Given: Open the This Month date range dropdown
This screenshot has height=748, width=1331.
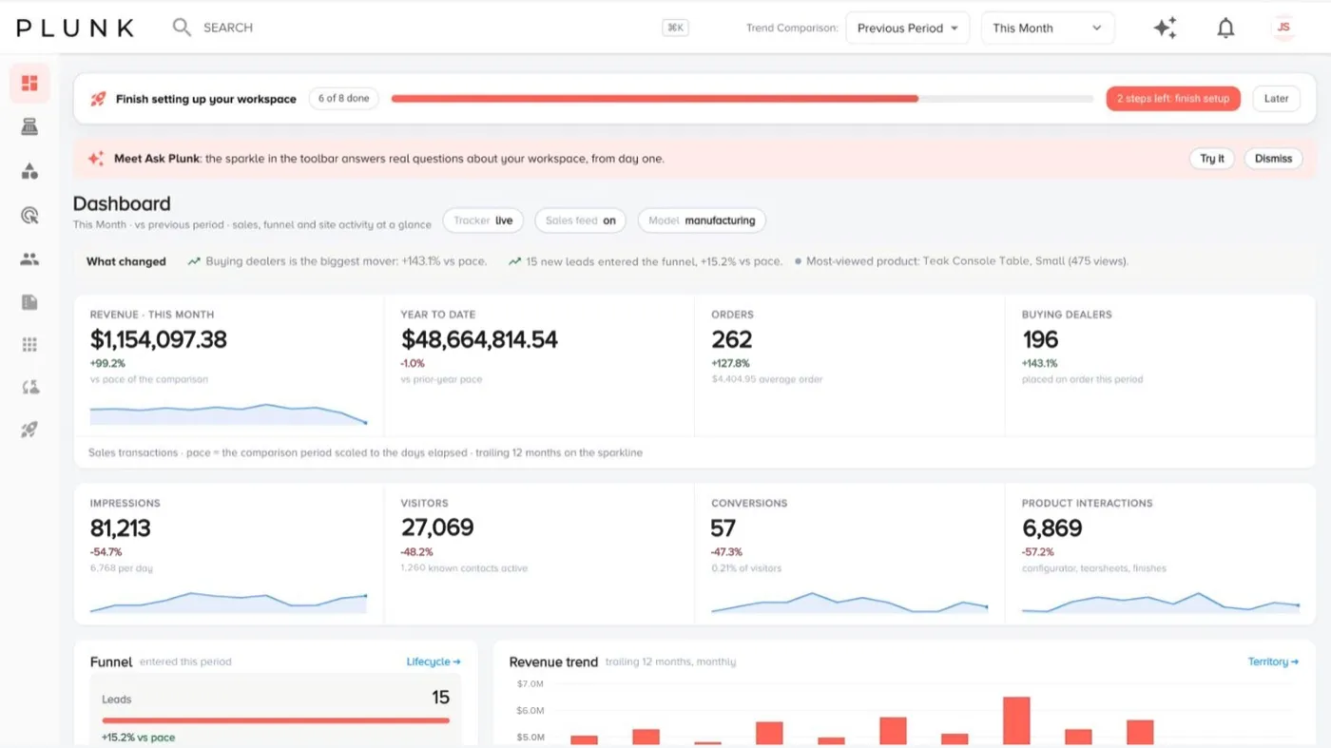Looking at the screenshot, I should click(1048, 29).
